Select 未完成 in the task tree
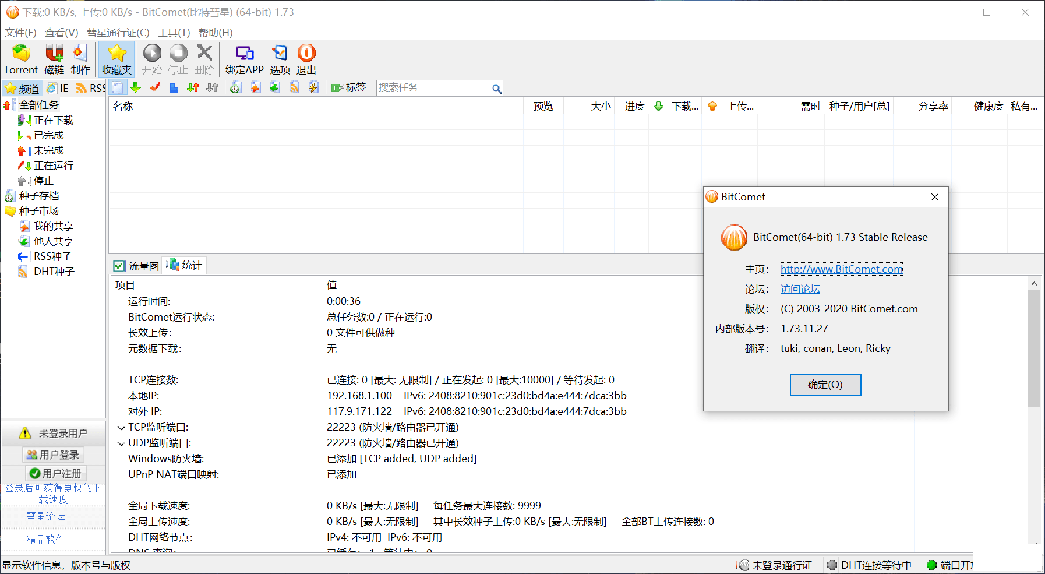Viewport: 1045px width, 574px height. click(x=48, y=150)
